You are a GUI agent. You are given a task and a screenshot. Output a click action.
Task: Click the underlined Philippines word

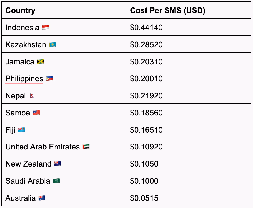24,79
